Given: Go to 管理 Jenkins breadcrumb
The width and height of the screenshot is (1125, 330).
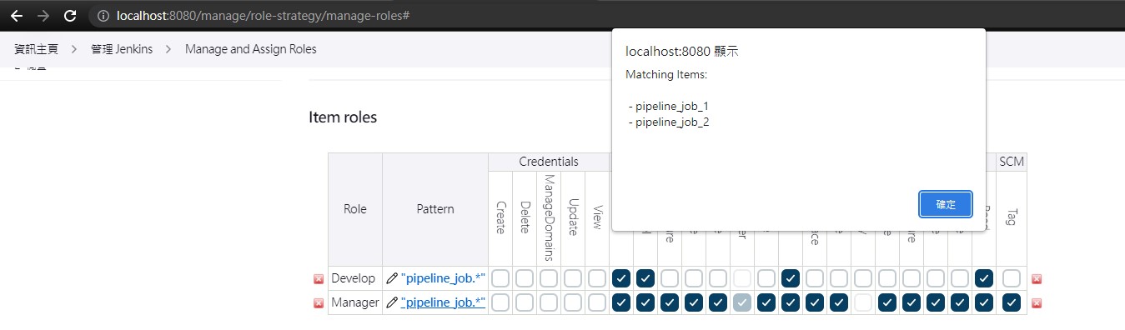Looking at the screenshot, I should (122, 49).
